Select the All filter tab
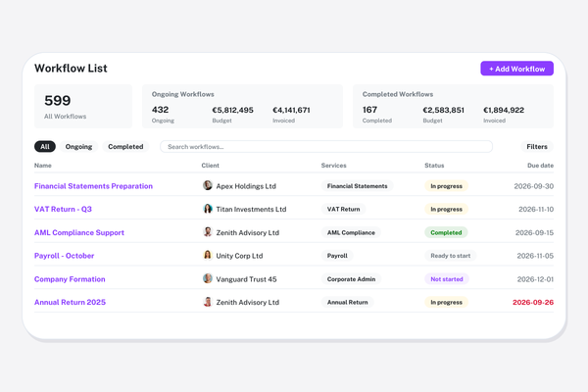 [x=45, y=147]
